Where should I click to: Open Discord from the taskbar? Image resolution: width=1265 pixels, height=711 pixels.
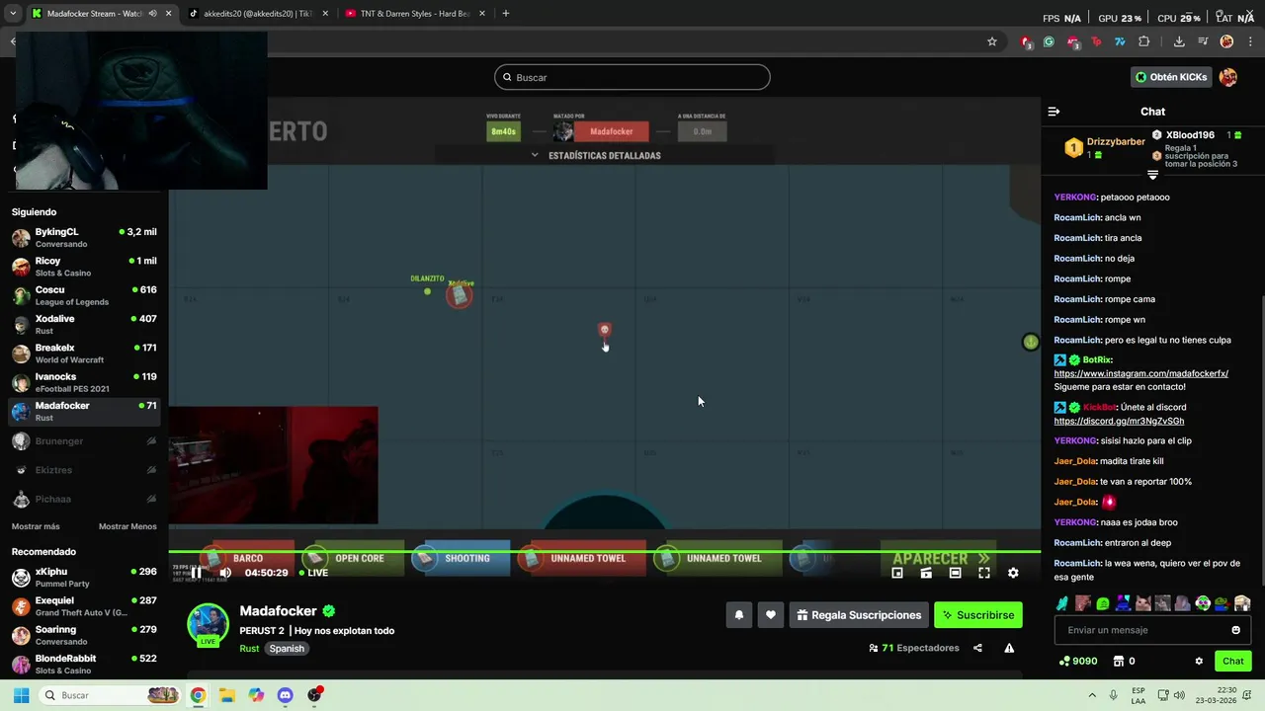coord(286,695)
